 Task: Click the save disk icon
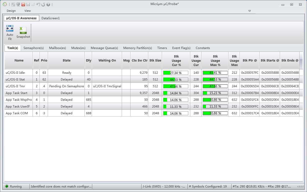pyautogui.click(x=28, y=4)
